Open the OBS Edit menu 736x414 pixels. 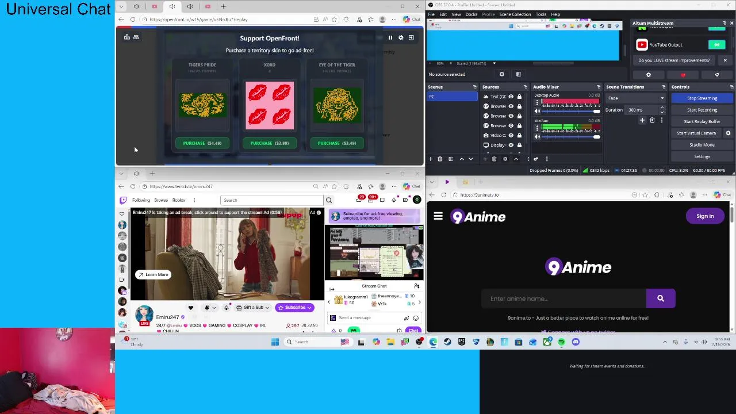coord(443,14)
